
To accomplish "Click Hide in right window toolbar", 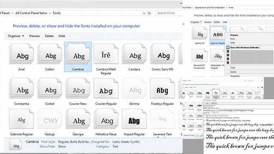I will [x=225, y=22].
